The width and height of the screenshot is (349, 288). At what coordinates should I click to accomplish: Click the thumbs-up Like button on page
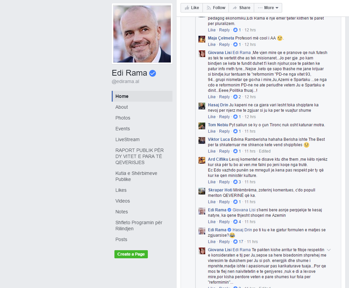click(192, 8)
